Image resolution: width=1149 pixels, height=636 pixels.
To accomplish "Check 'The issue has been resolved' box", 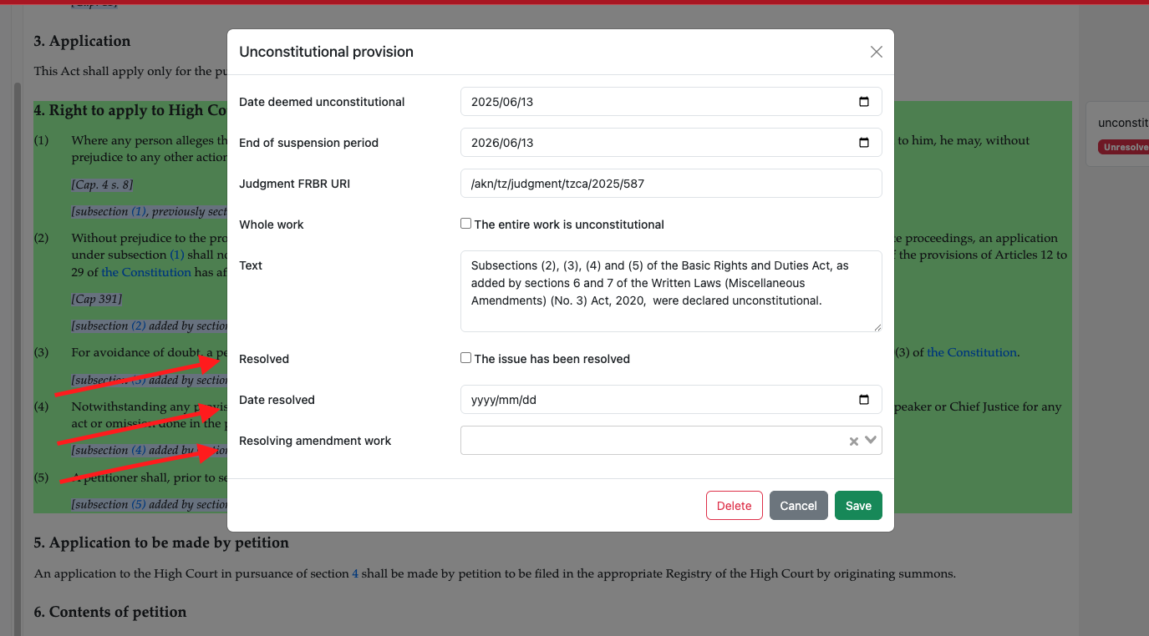I will click(466, 358).
